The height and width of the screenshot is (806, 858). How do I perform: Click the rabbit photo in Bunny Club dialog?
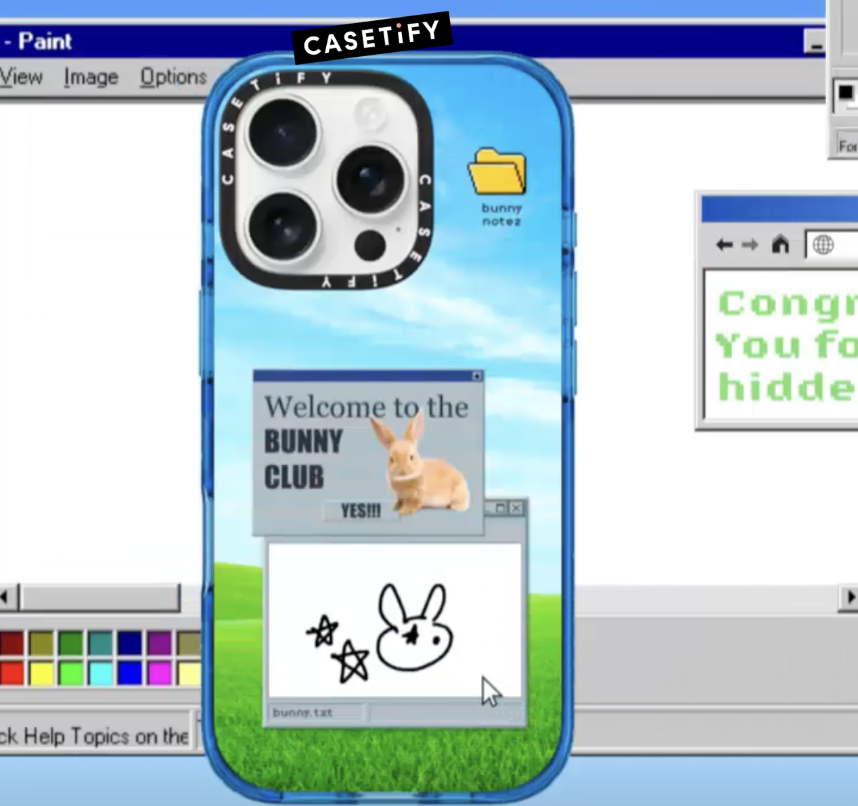tap(420, 465)
